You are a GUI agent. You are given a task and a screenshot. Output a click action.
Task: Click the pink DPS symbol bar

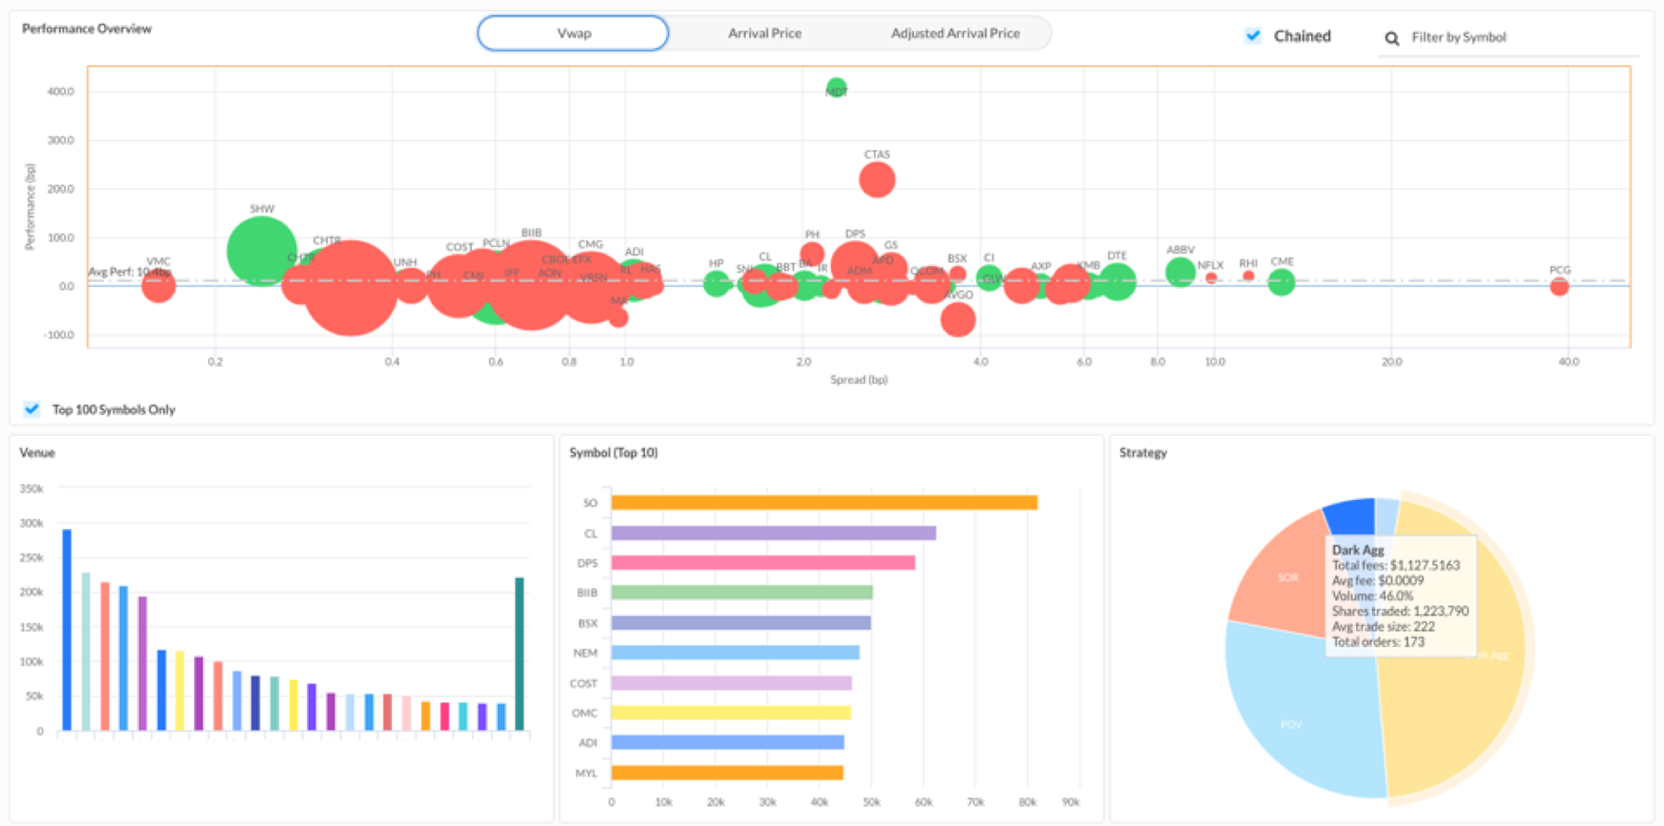click(763, 562)
